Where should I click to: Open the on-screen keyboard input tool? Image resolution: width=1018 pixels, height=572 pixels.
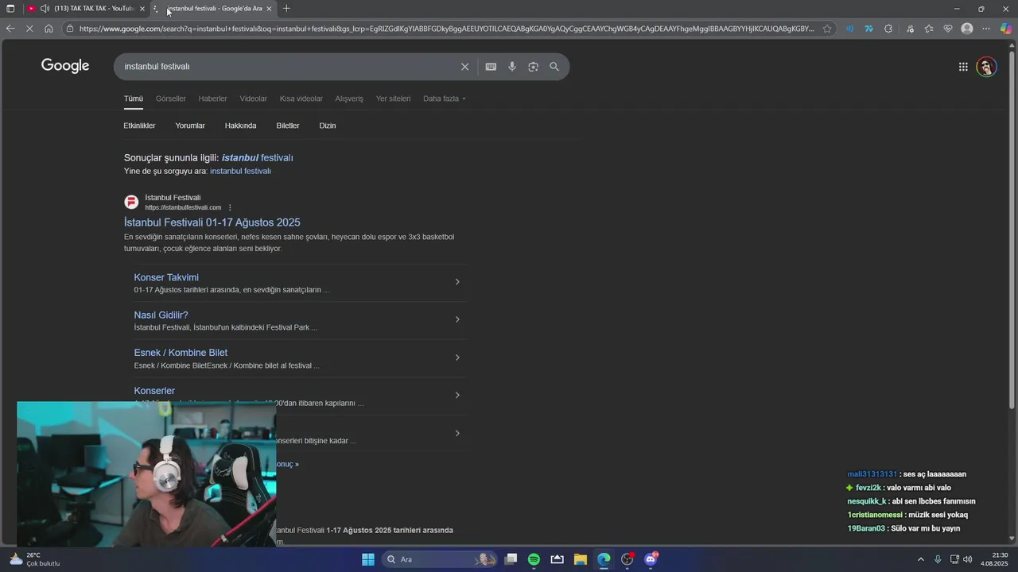click(491, 67)
